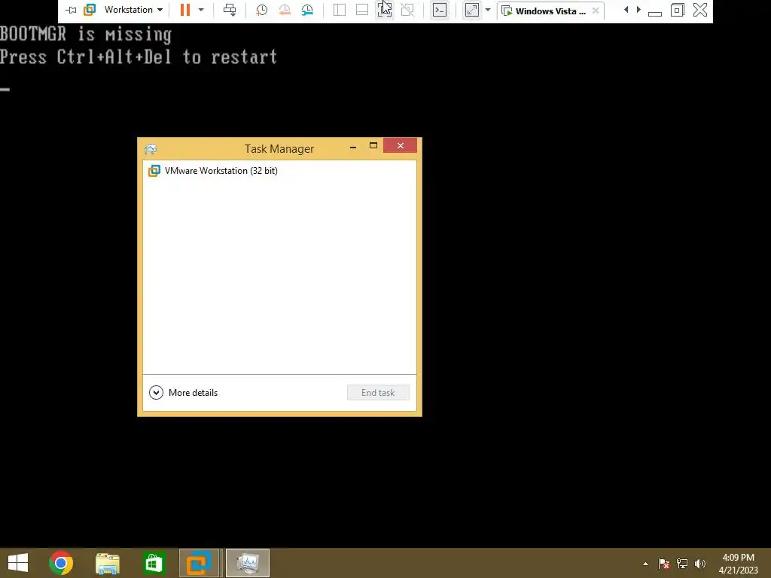771x578 pixels.
Task: Minimize the Task Manager window
Action: pyautogui.click(x=353, y=146)
